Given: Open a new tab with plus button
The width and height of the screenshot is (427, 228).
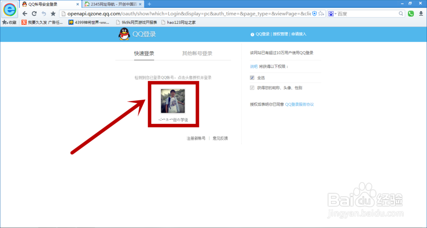Looking at the screenshot, I should [x=149, y=4].
